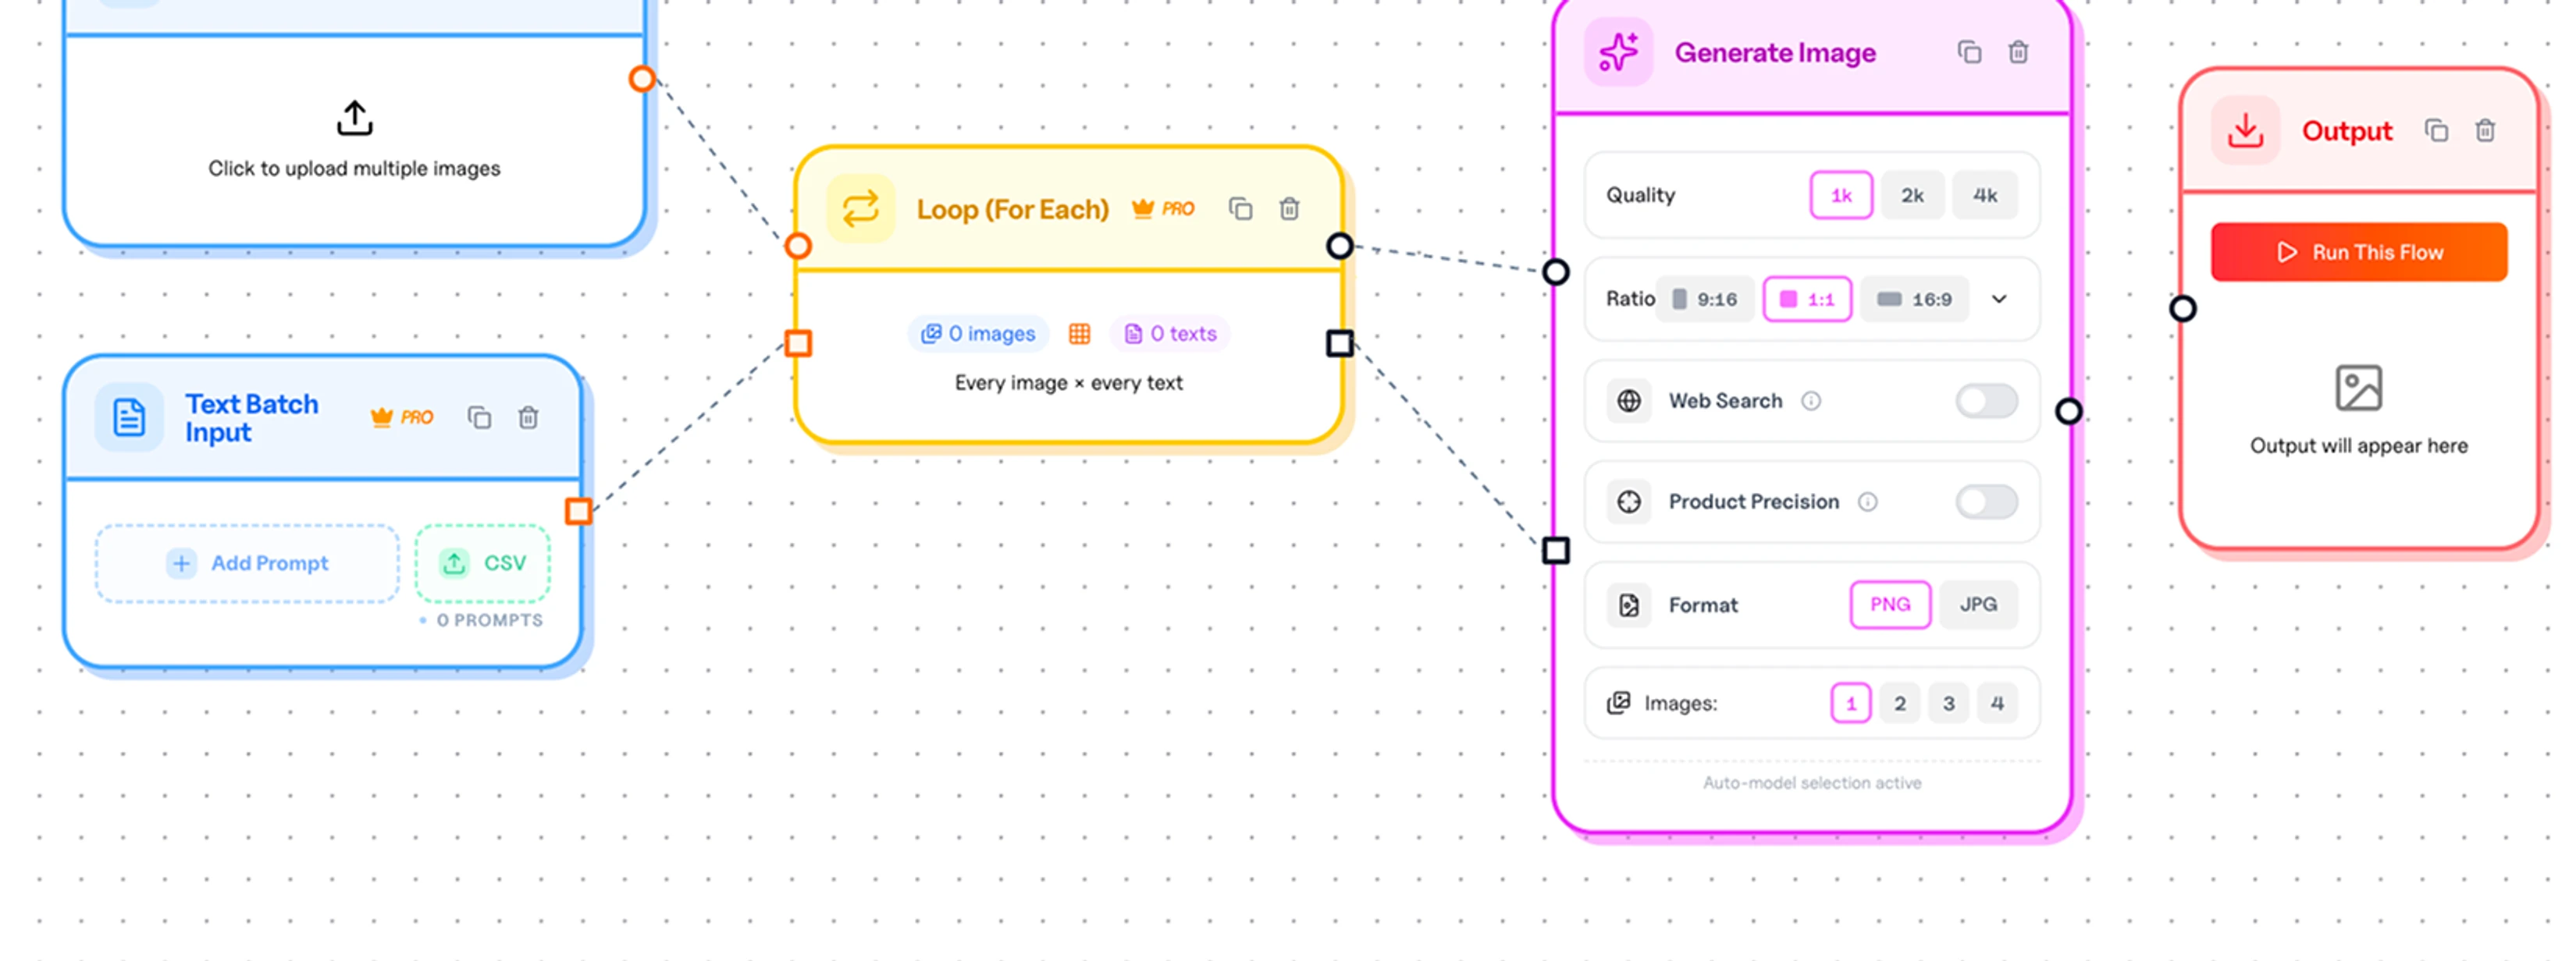Select 4k quality
The image size is (2576, 961).
pos(1985,195)
